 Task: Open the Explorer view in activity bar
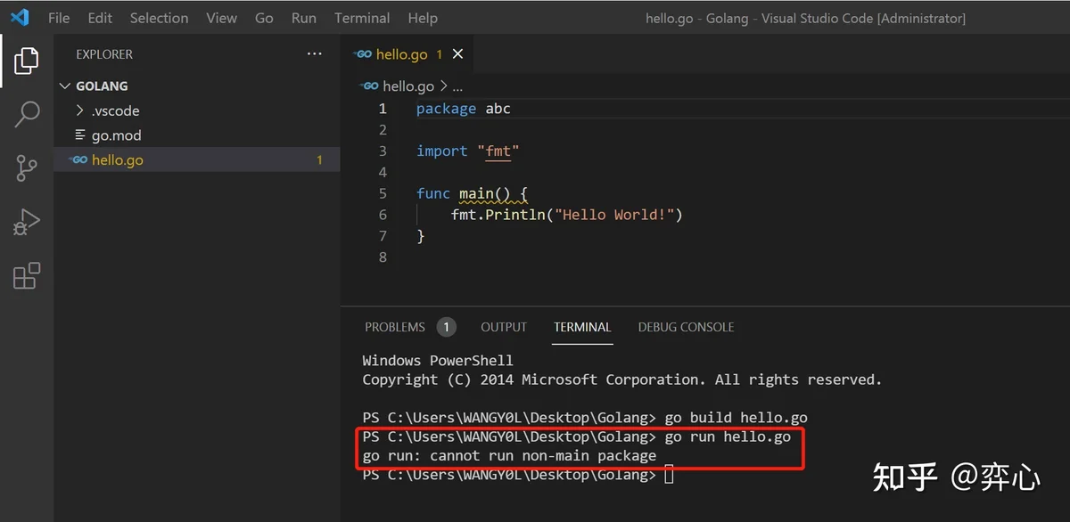click(27, 61)
